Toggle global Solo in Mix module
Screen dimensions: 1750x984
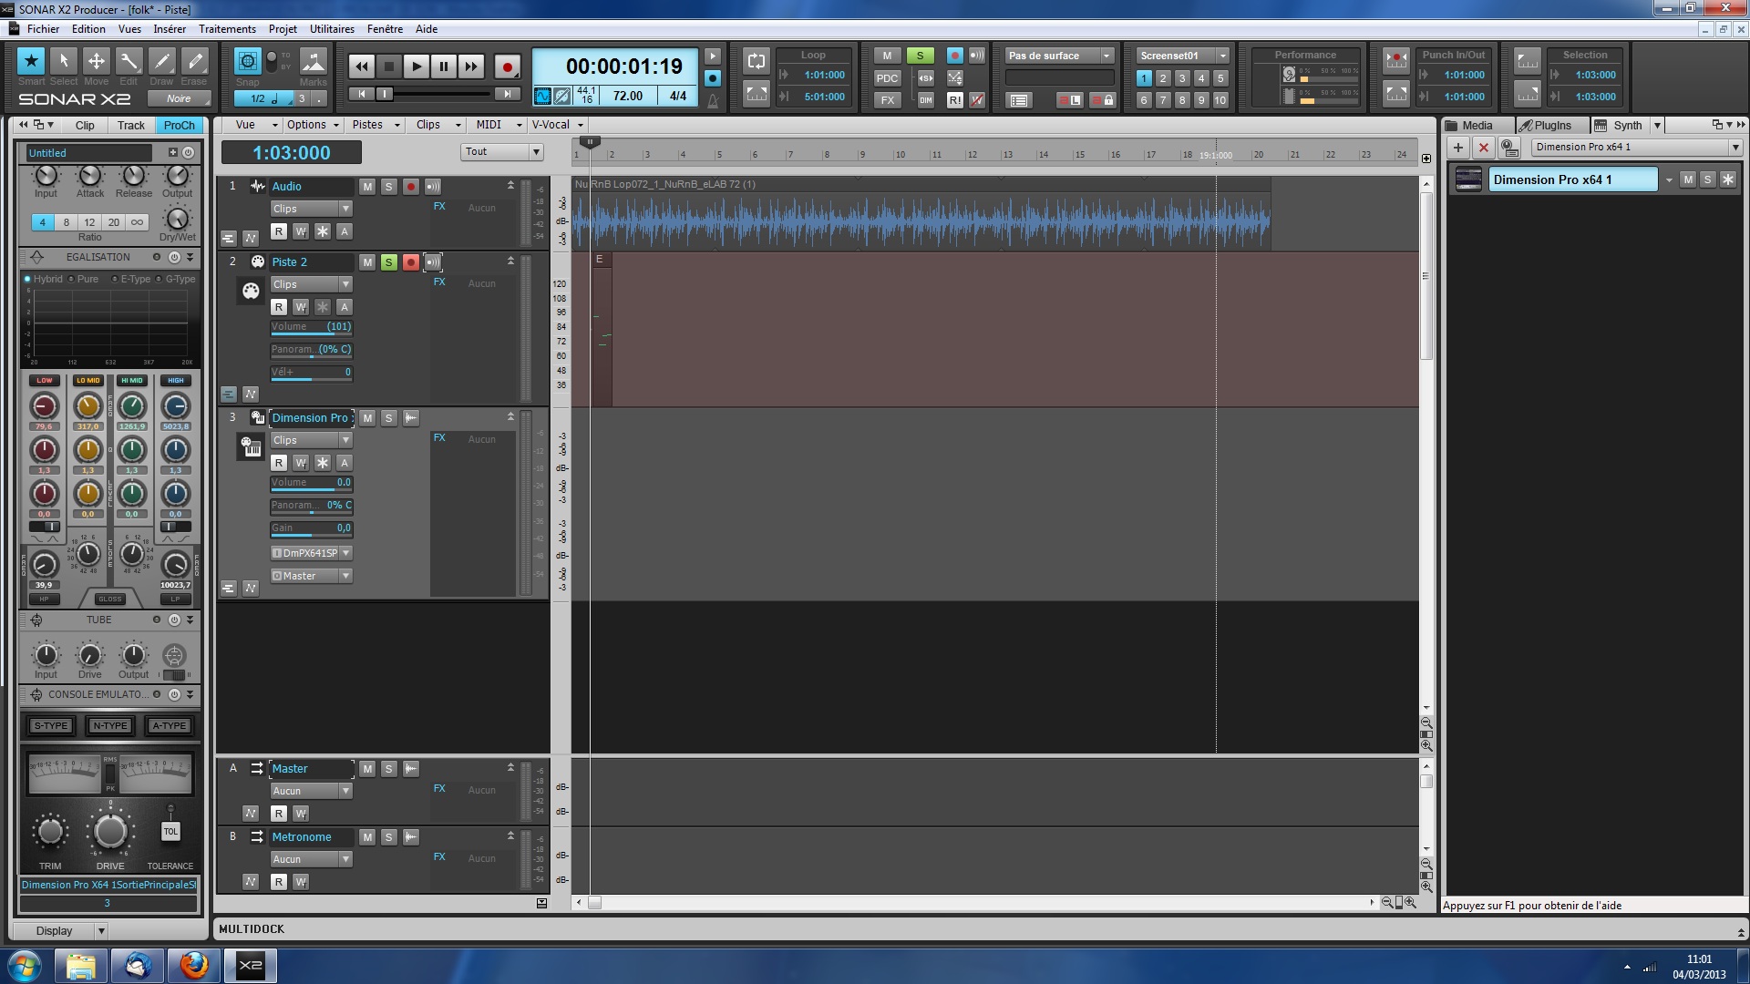[920, 56]
